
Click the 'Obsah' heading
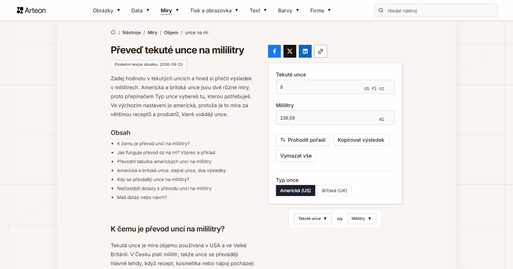click(x=121, y=133)
